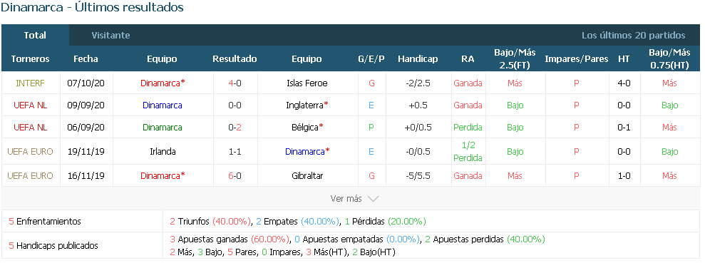Click the UEFA EURO label on 19/11/19

coord(30,152)
